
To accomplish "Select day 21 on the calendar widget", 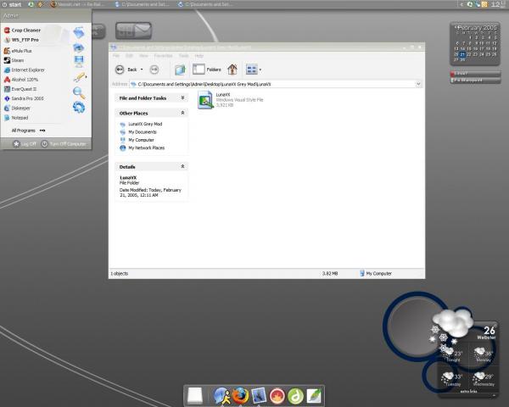I will point(462,54).
